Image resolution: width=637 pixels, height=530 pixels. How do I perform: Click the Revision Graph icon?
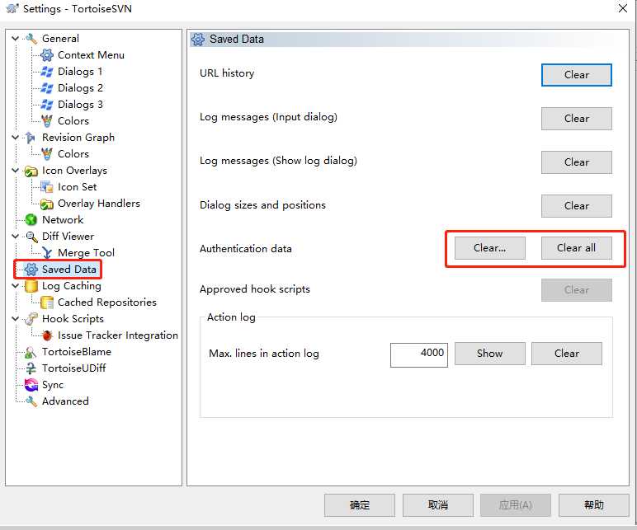pyautogui.click(x=31, y=138)
